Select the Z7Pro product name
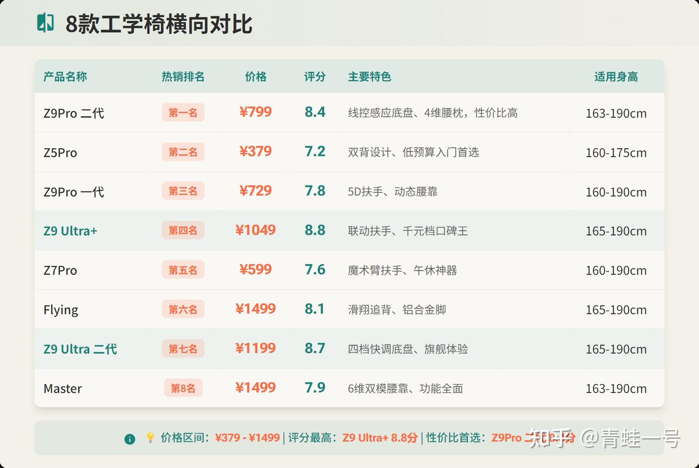The image size is (699, 468). click(60, 270)
